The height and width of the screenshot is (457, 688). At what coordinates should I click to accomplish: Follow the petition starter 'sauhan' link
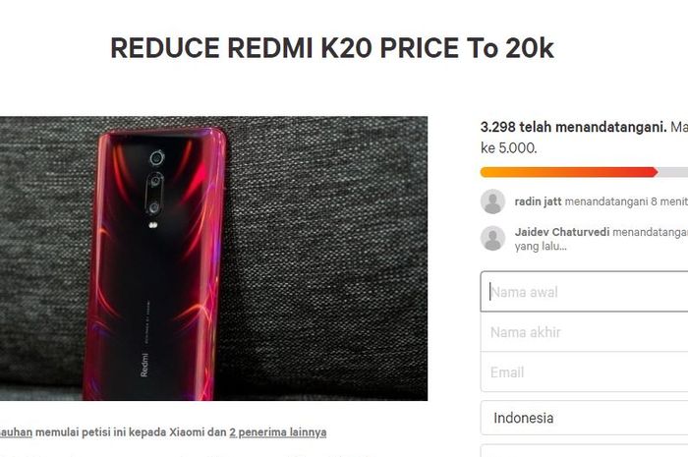pyautogui.click(x=16, y=432)
